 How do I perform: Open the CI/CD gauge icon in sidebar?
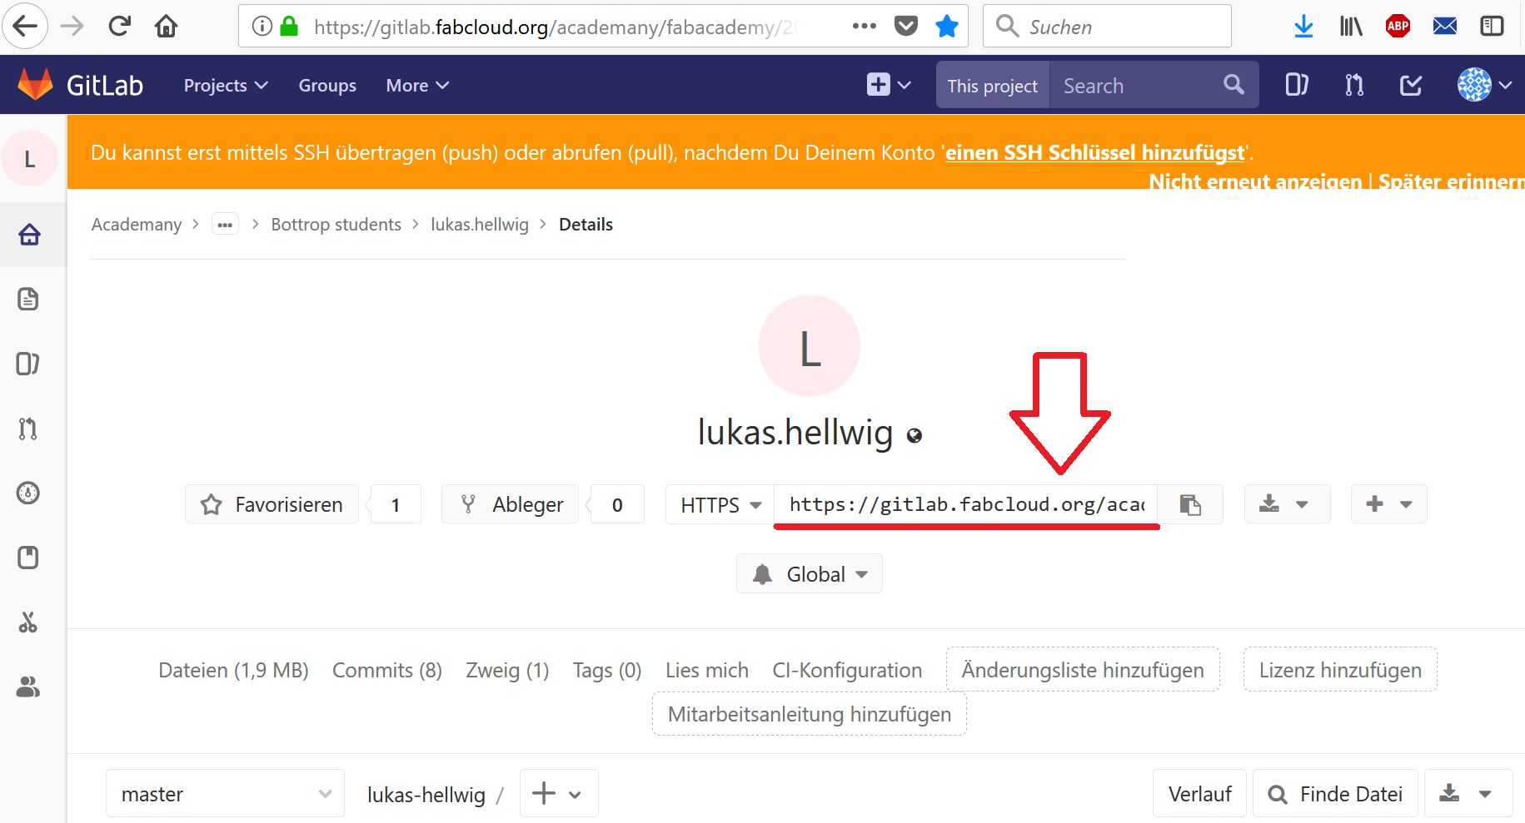(x=29, y=493)
